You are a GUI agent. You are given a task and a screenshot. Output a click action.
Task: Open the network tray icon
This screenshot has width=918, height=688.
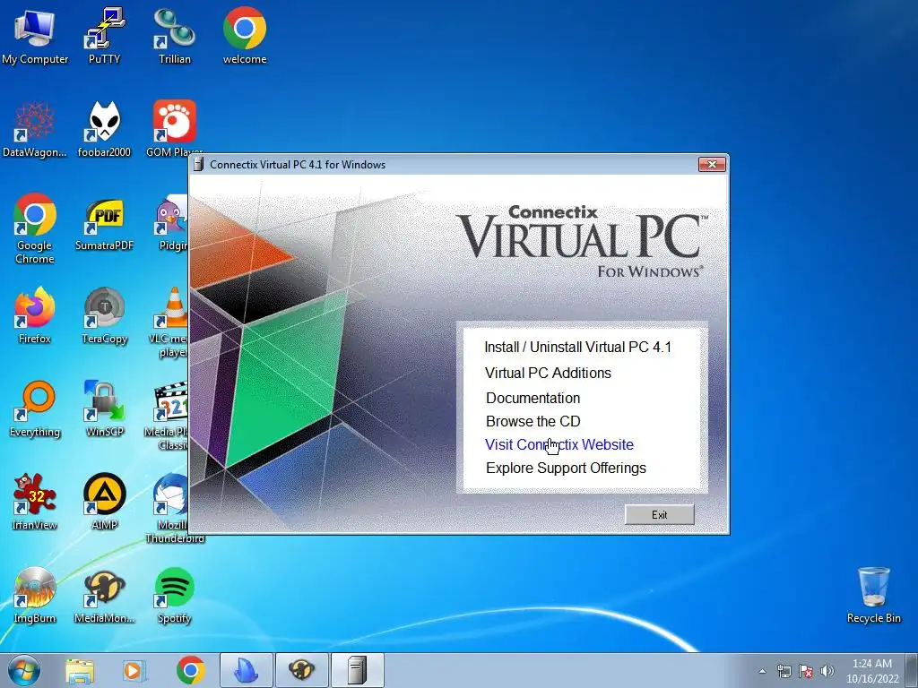point(784,671)
